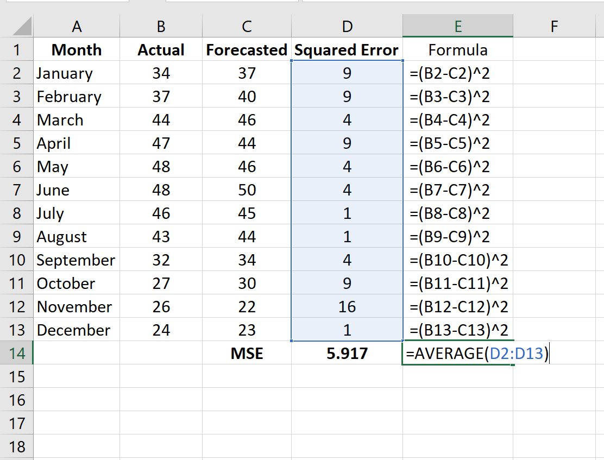Select the cell containing January

(x=76, y=73)
